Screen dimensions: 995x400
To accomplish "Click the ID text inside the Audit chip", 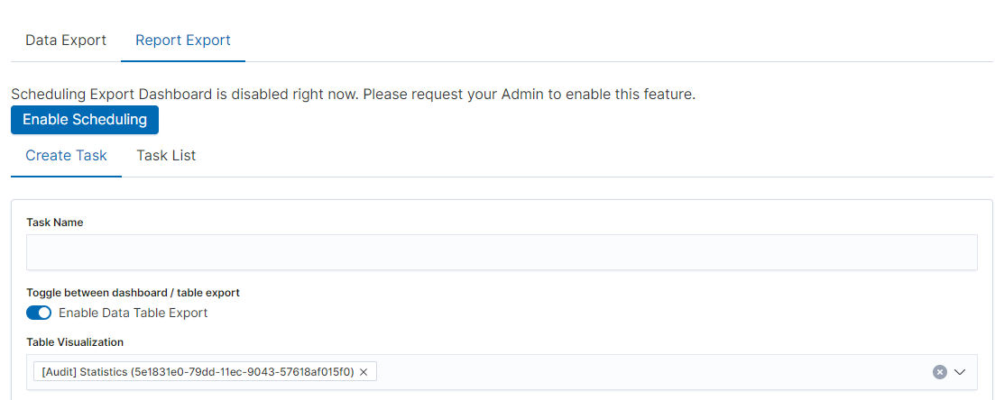I will point(244,372).
